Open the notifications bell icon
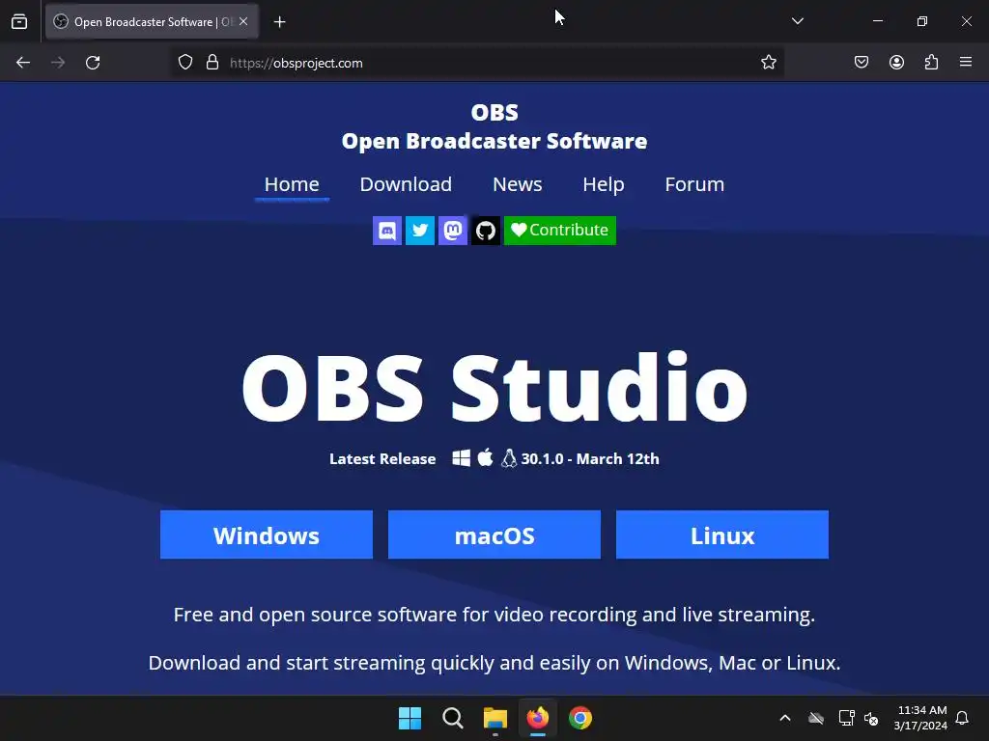This screenshot has width=989, height=741. [x=962, y=718]
